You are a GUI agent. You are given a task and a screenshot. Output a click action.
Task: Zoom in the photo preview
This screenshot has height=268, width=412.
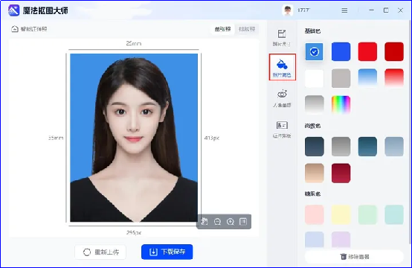pos(231,222)
